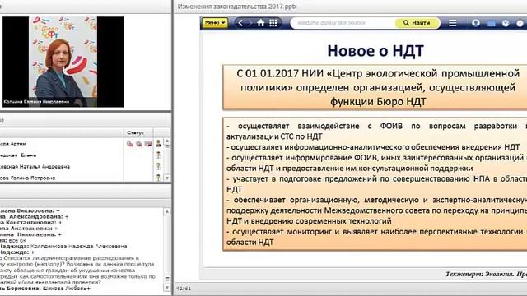The width and height of the screenshot is (527, 296).
Task: Click the chat scrollbar thumb grip
Action: click(x=167, y=280)
